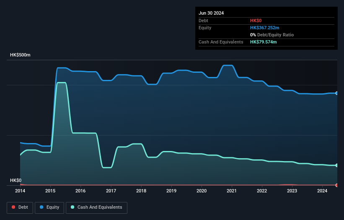Click the Cash And Equivalents tooltip label
Screen dimensions: 344x220
[221, 42]
